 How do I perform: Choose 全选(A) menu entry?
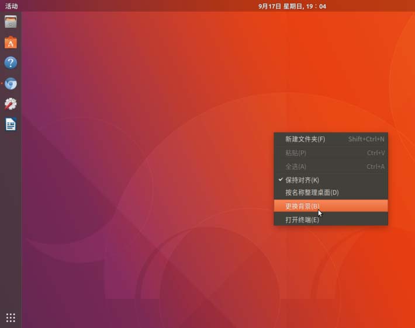click(331, 167)
